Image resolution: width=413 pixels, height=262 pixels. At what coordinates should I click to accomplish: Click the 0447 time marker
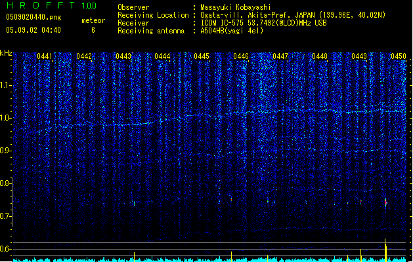[x=280, y=57]
